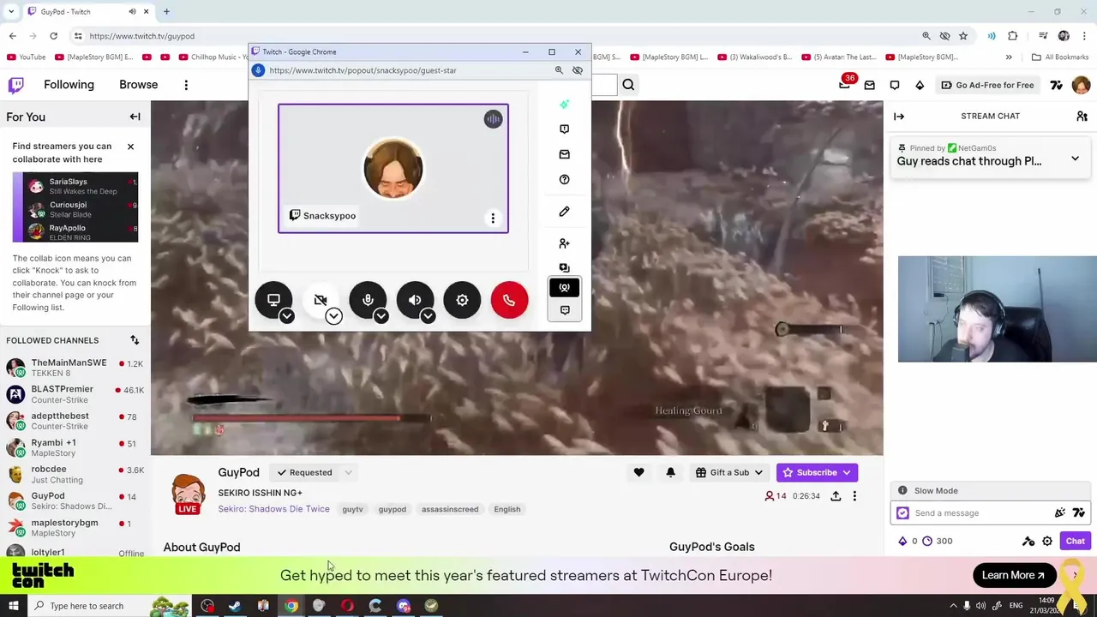
Task: Open TheMainManSWE followed channel
Action: [x=75, y=368]
